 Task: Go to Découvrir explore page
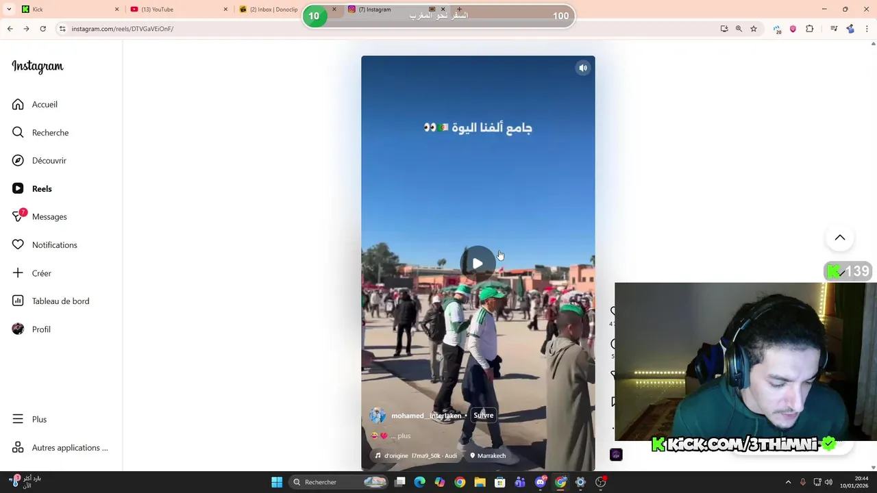[39, 160]
